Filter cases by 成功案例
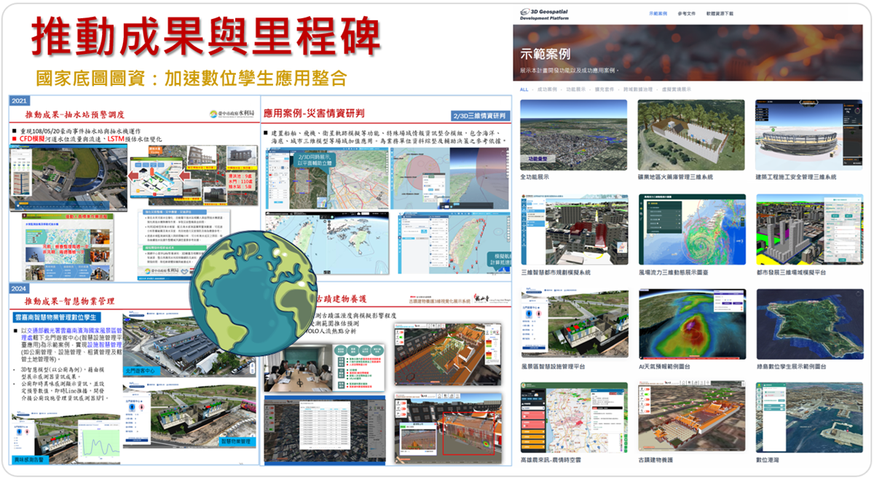Image resolution: width=874 pixels, height=479 pixels. click(x=546, y=90)
